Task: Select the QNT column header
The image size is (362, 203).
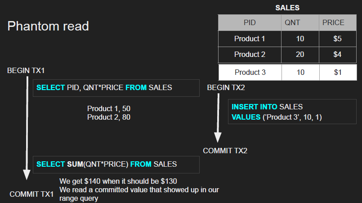Action: (300, 22)
